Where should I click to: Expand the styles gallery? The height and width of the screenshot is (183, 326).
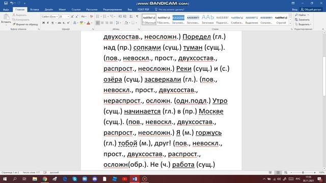[x=290, y=23]
